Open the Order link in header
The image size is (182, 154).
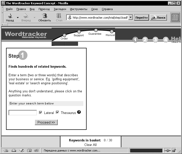coord(64,38)
